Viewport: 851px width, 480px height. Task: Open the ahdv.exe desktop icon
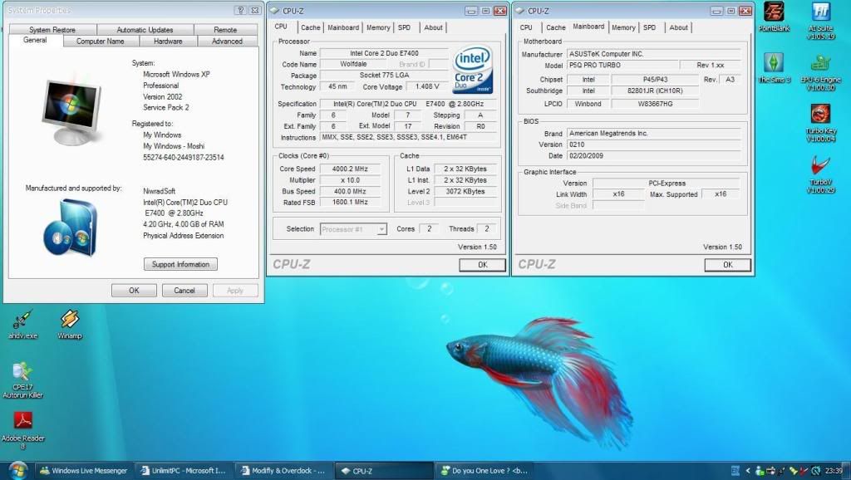coord(22,320)
